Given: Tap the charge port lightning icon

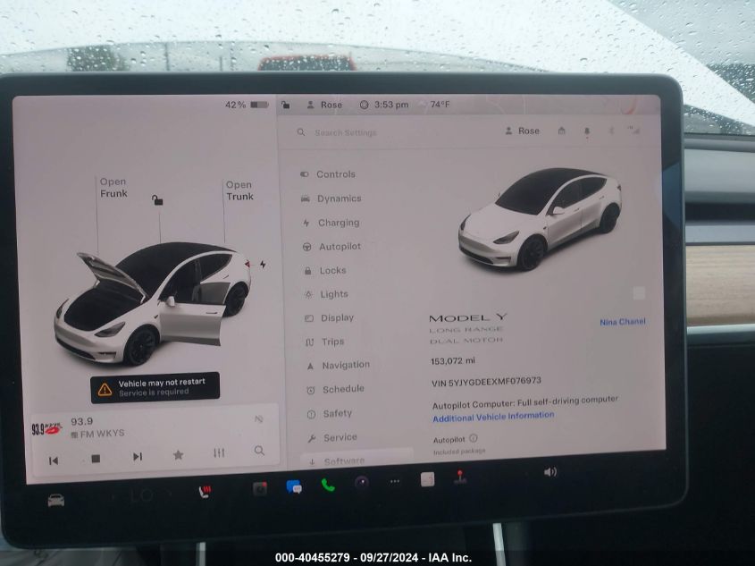Looking at the screenshot, I should pyautogui.click(x=263, y=265).
